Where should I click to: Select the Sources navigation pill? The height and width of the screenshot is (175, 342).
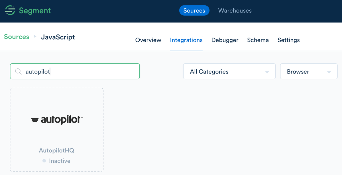pos(194,11)
